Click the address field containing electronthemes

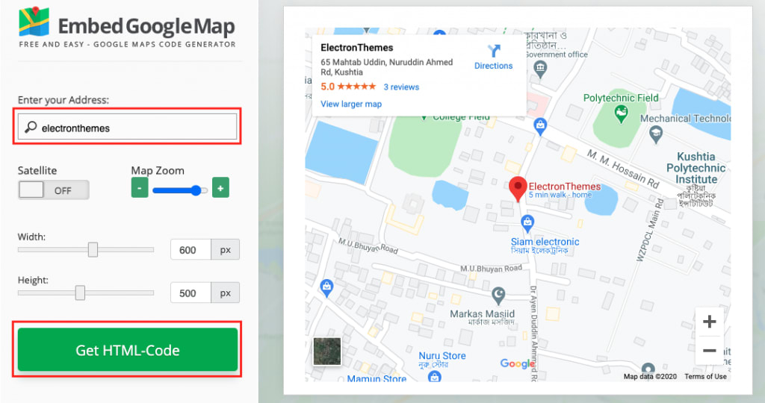point(127,127)
